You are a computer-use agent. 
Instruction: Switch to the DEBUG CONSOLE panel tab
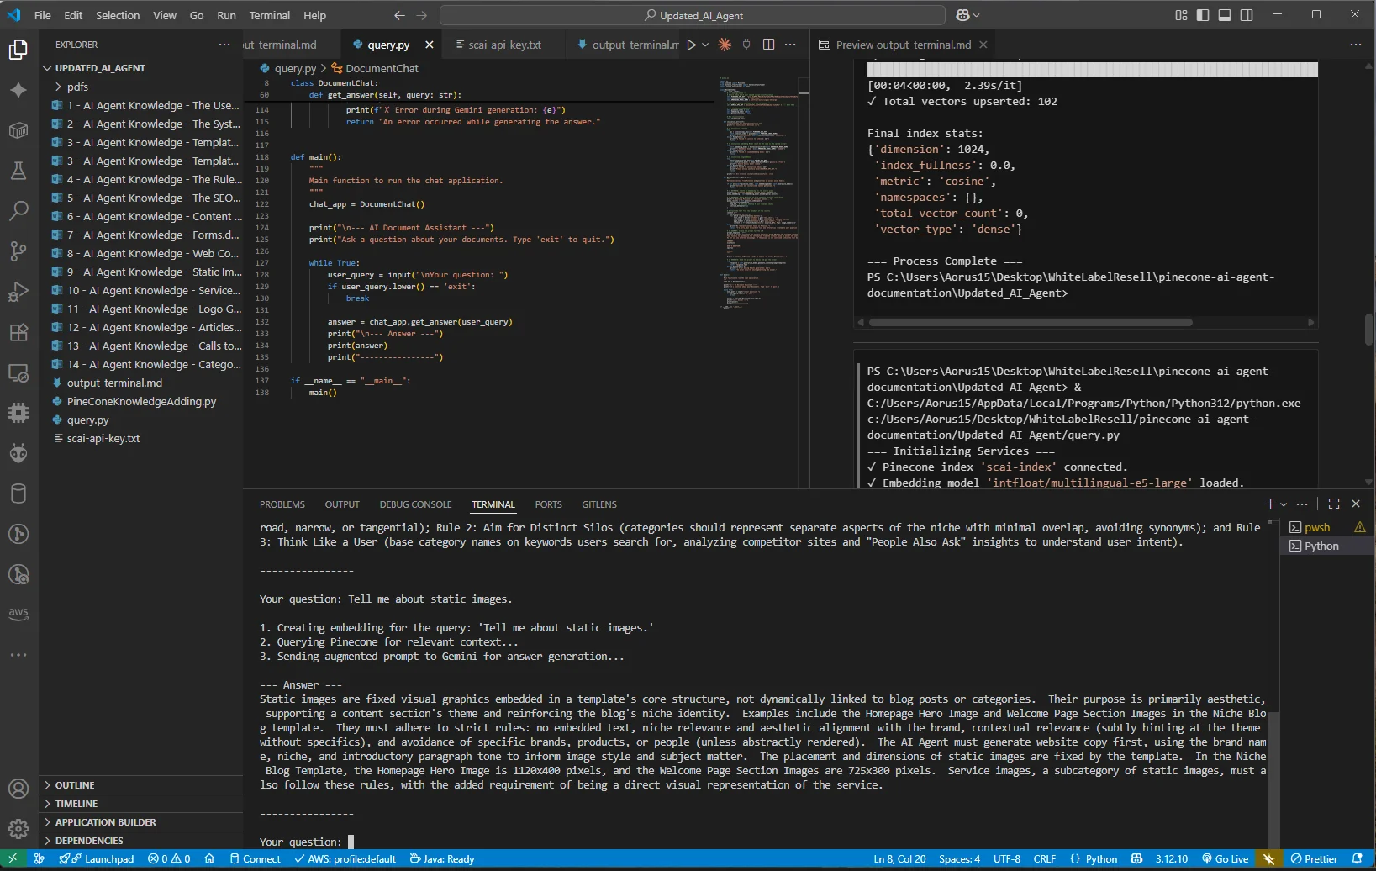415,504
